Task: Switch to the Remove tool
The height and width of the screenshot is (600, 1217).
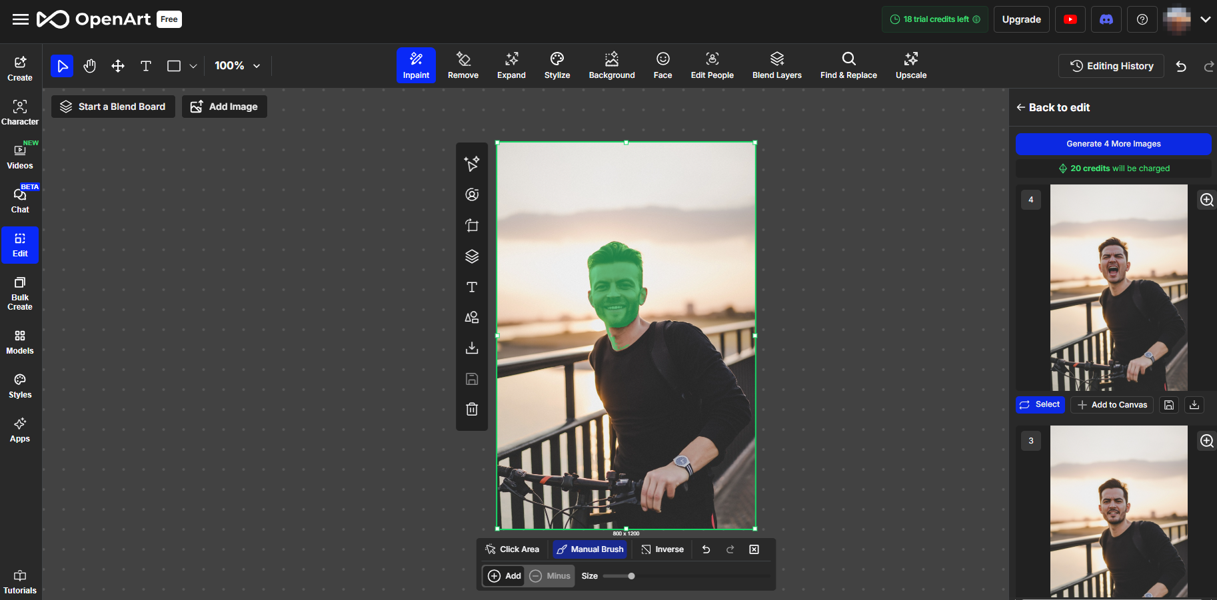Action: click(463, 65)
